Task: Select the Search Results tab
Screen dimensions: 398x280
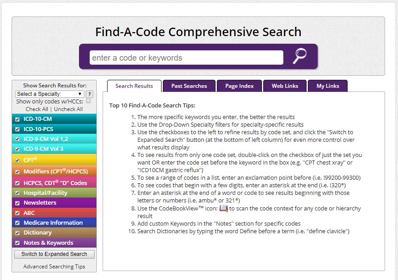Action: (134, 86)
